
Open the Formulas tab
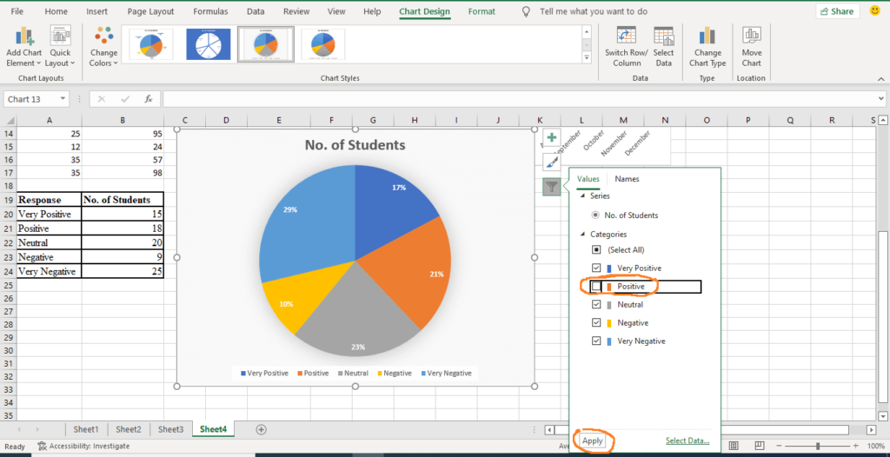pos(210,11)
